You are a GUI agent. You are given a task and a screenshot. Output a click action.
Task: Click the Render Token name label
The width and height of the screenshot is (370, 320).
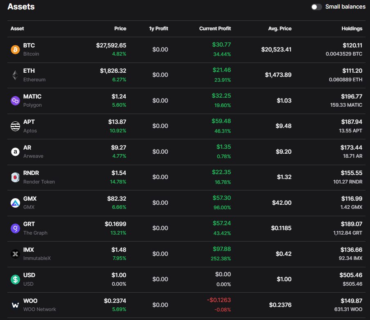pyautogui.click(x=39, y=182)
